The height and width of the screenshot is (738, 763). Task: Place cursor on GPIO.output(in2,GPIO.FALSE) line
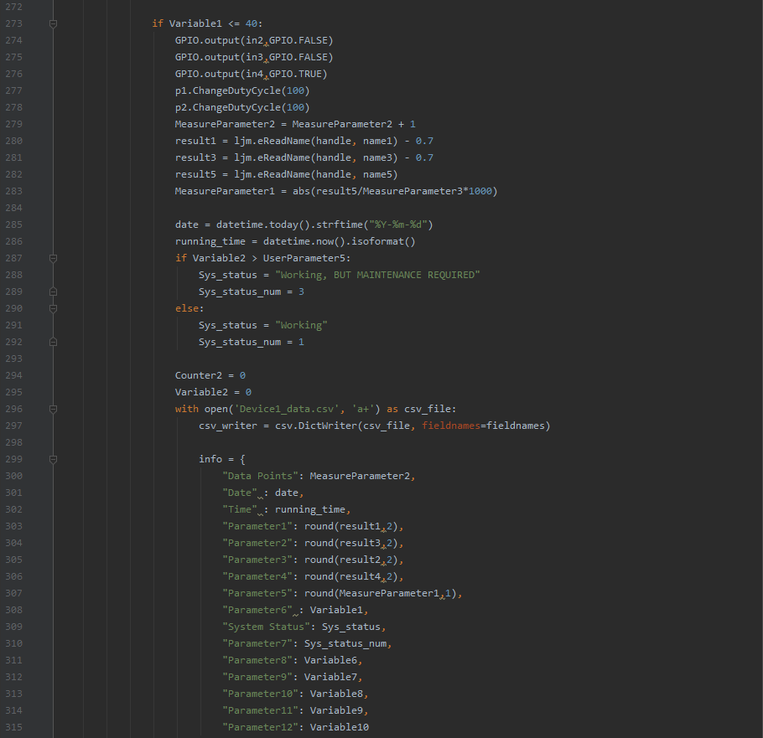254,40
